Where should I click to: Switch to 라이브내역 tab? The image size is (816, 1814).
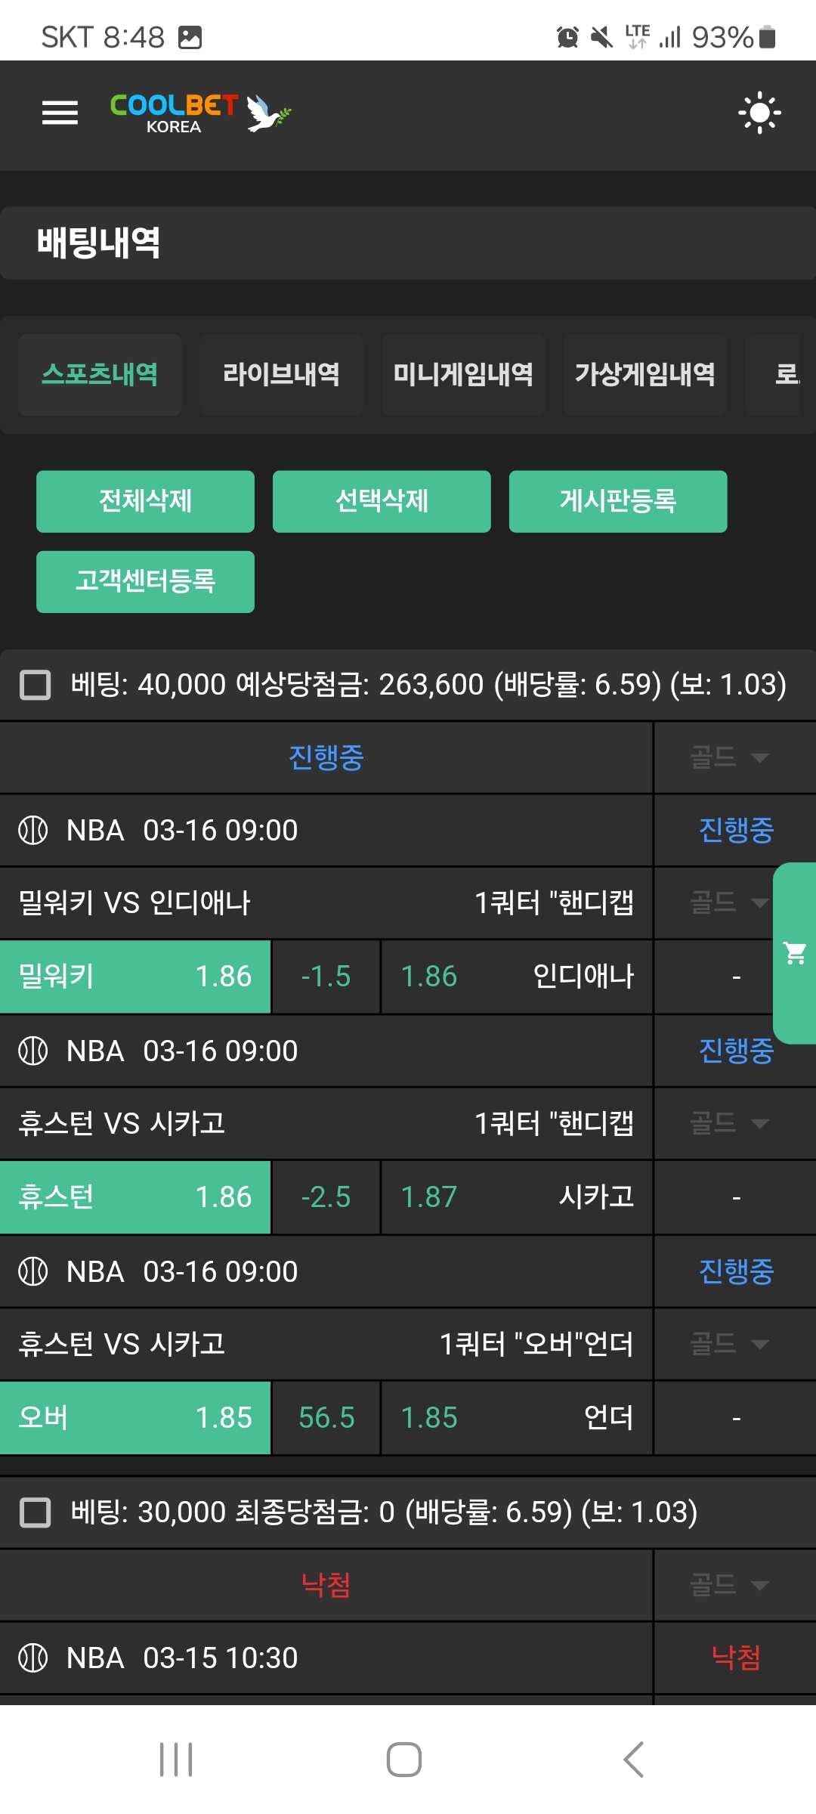281,375
